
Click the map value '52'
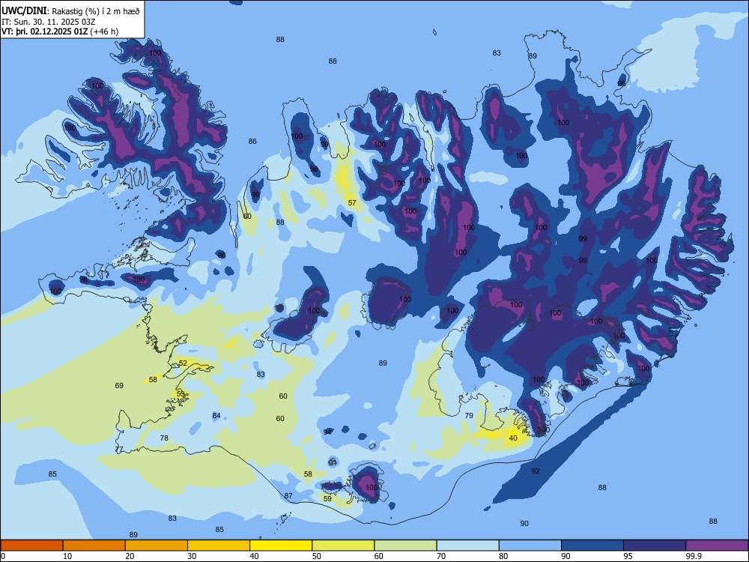(x=183, y=363)
